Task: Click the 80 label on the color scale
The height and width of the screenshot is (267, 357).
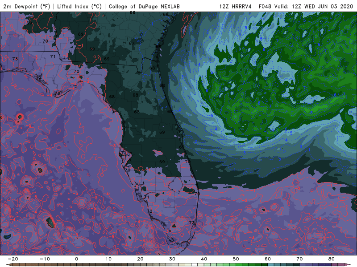Action: click(332, 259)
